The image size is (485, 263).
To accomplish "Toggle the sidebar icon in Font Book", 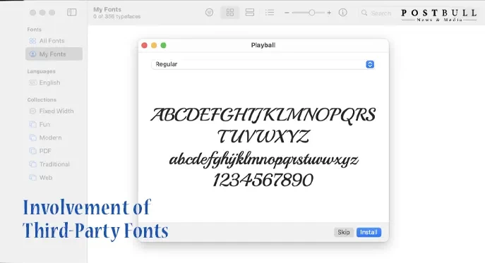I will pos(72,13).
